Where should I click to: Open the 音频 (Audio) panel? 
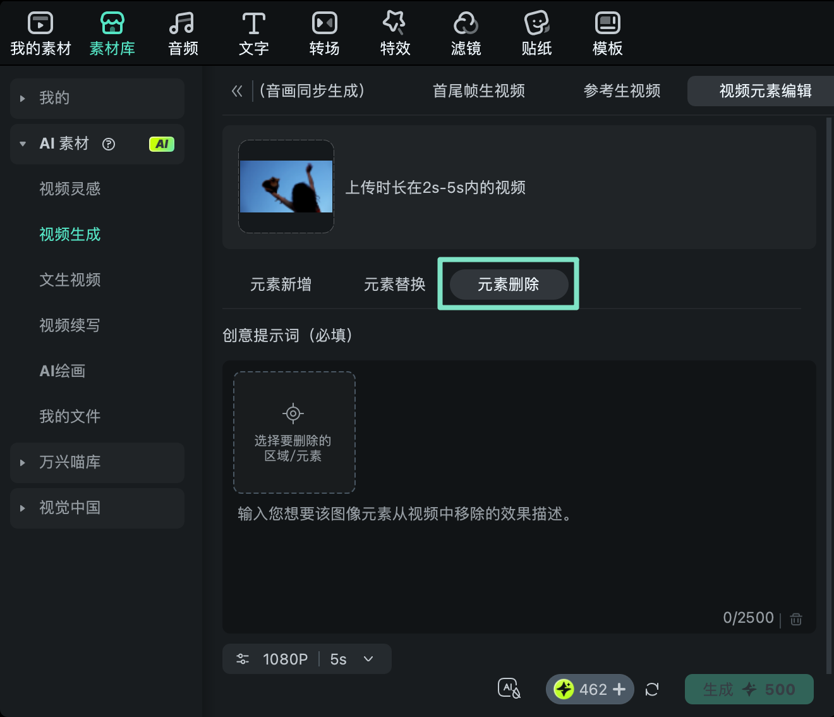(x=182, y=32)
